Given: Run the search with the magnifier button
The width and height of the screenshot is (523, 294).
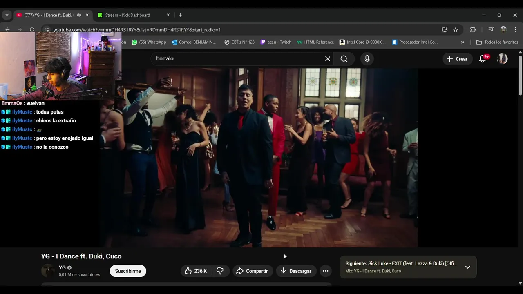Looking at the screenshot, I should tap(344, 59).
